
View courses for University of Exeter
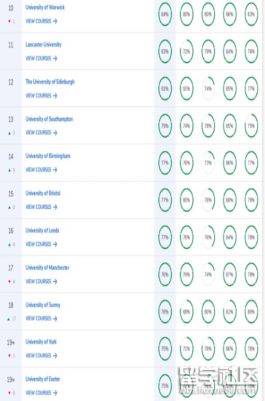coord(41,393)
